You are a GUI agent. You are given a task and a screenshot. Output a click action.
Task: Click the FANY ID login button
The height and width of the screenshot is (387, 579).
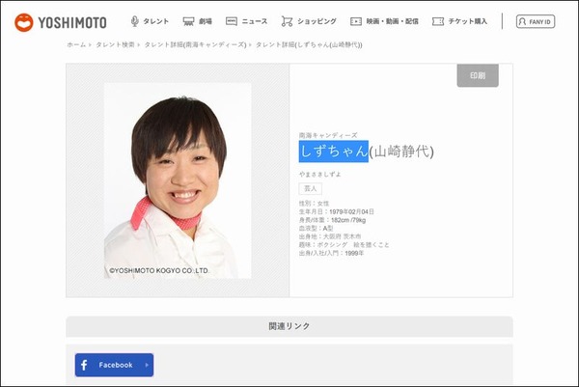coord(535,21)
